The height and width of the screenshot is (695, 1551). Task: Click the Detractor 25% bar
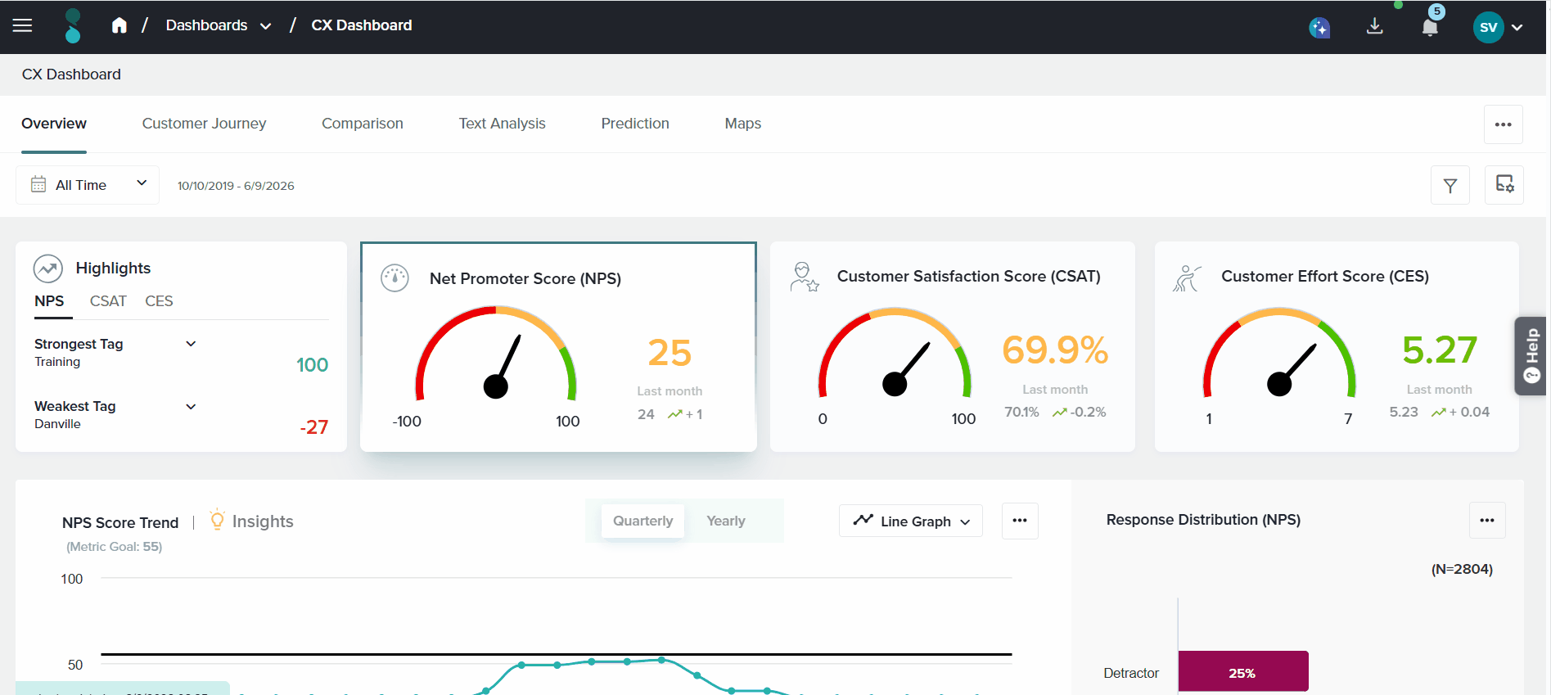[x=1242, y=673]
